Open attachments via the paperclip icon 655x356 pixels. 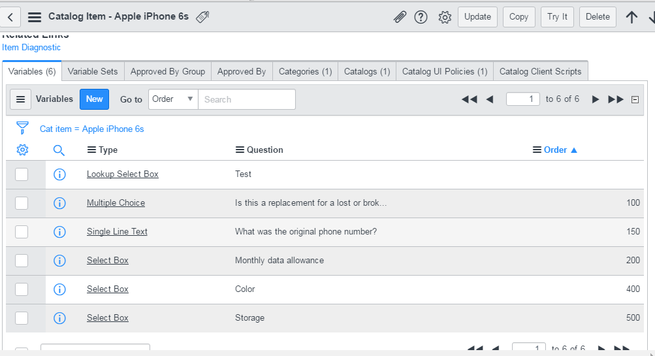pyautogui.click(x=400, y=17)
